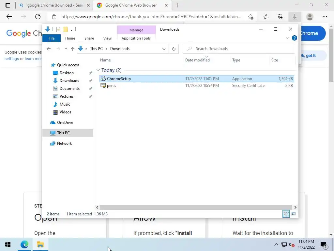Click the Edge refresh page button

pyautogui.click(x=38, y=17)
